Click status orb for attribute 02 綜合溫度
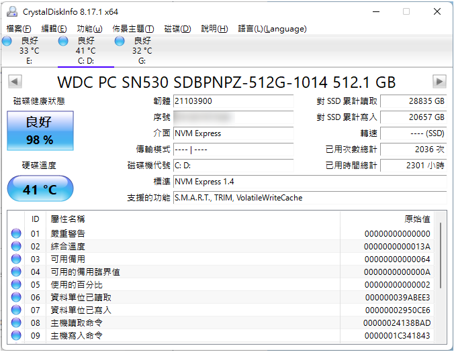This screenshot has height=352, width=454. click(16, 246)
